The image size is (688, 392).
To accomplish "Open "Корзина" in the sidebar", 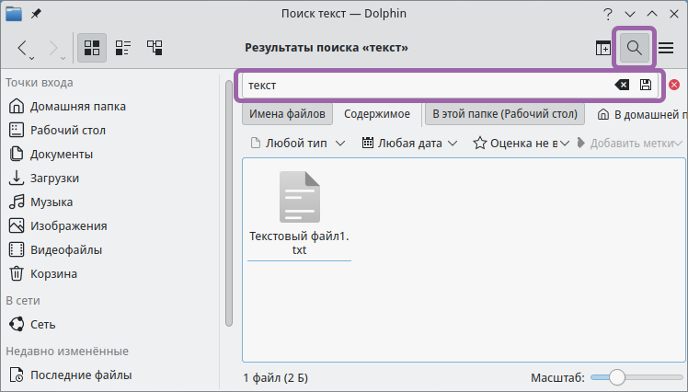I will coord(53,273).
